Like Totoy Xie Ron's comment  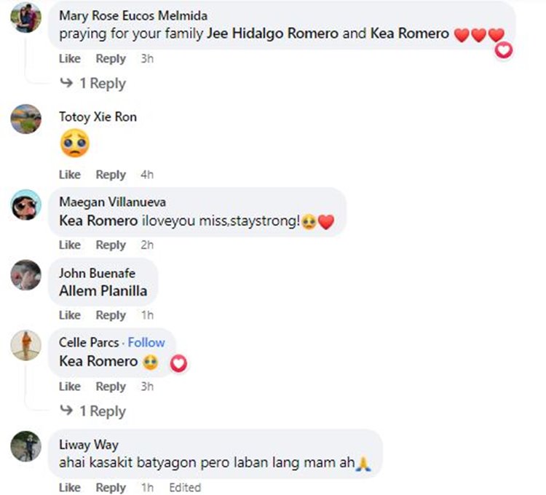coord(70,175)
